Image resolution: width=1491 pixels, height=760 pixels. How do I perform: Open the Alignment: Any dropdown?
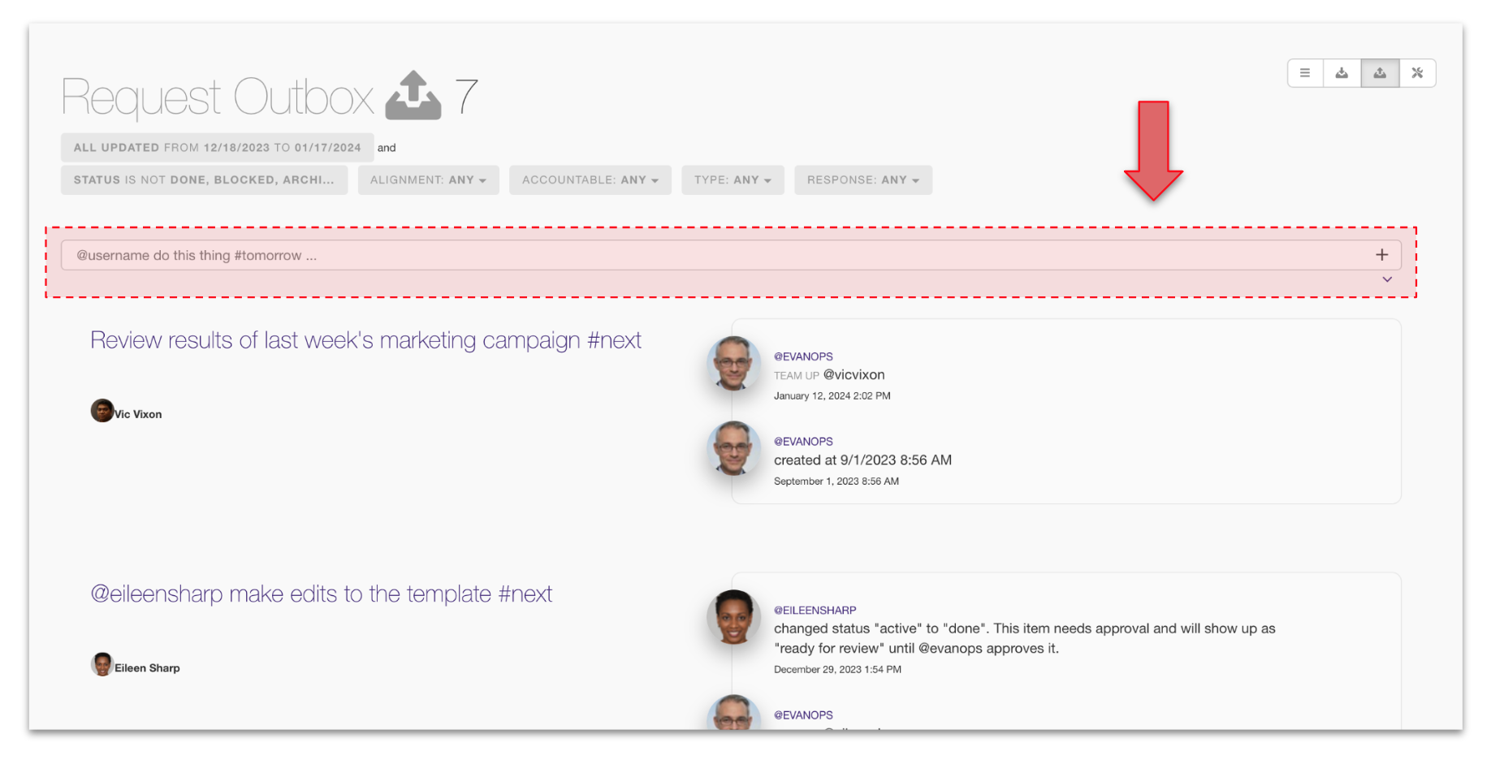click(x=428, y=180)
